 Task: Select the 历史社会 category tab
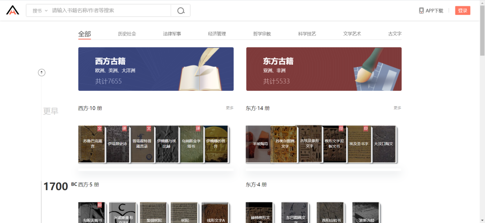click(127, 34)
